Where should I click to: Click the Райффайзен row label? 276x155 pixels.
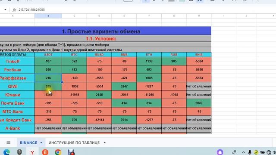click(x=13, y=78)
